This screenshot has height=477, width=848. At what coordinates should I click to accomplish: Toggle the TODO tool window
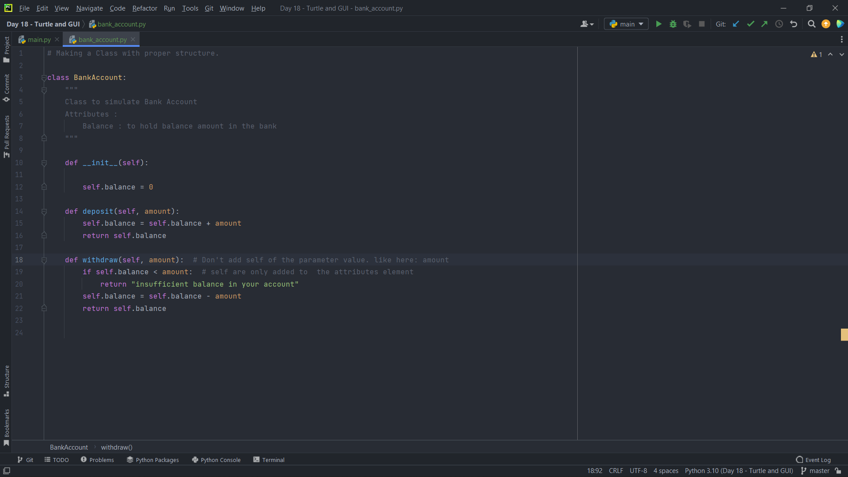point(57,460)
